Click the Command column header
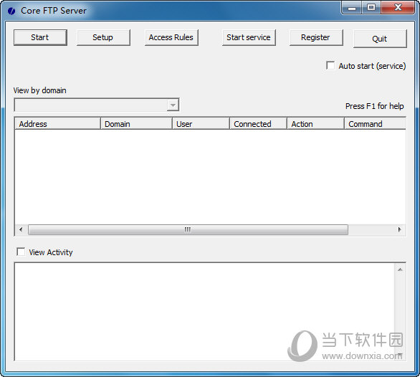Viewport: 420px width, 377px height. tap(376, 124)
